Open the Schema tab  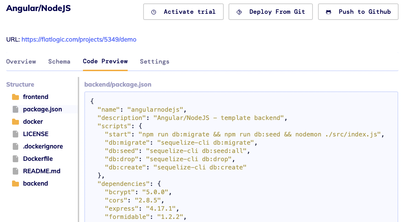[x=59, y=62]
